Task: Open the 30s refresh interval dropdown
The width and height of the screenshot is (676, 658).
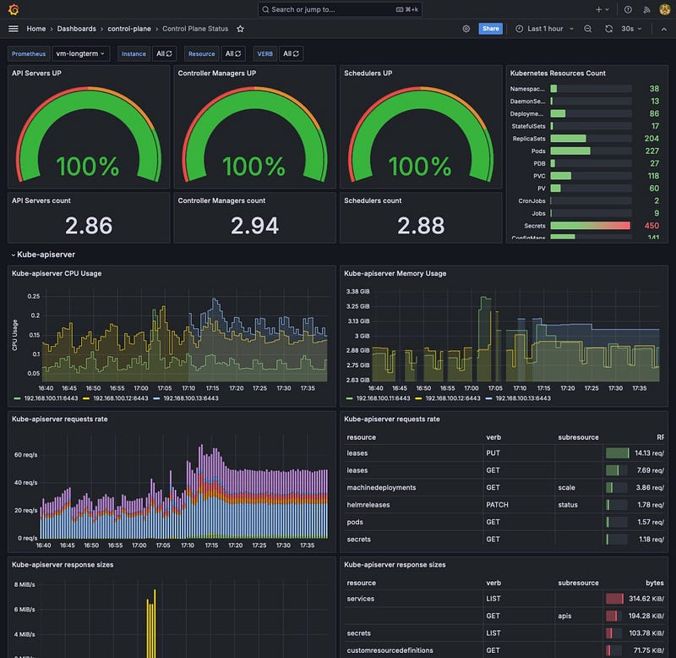Action: pyautogui.click(x=631, y=29)
